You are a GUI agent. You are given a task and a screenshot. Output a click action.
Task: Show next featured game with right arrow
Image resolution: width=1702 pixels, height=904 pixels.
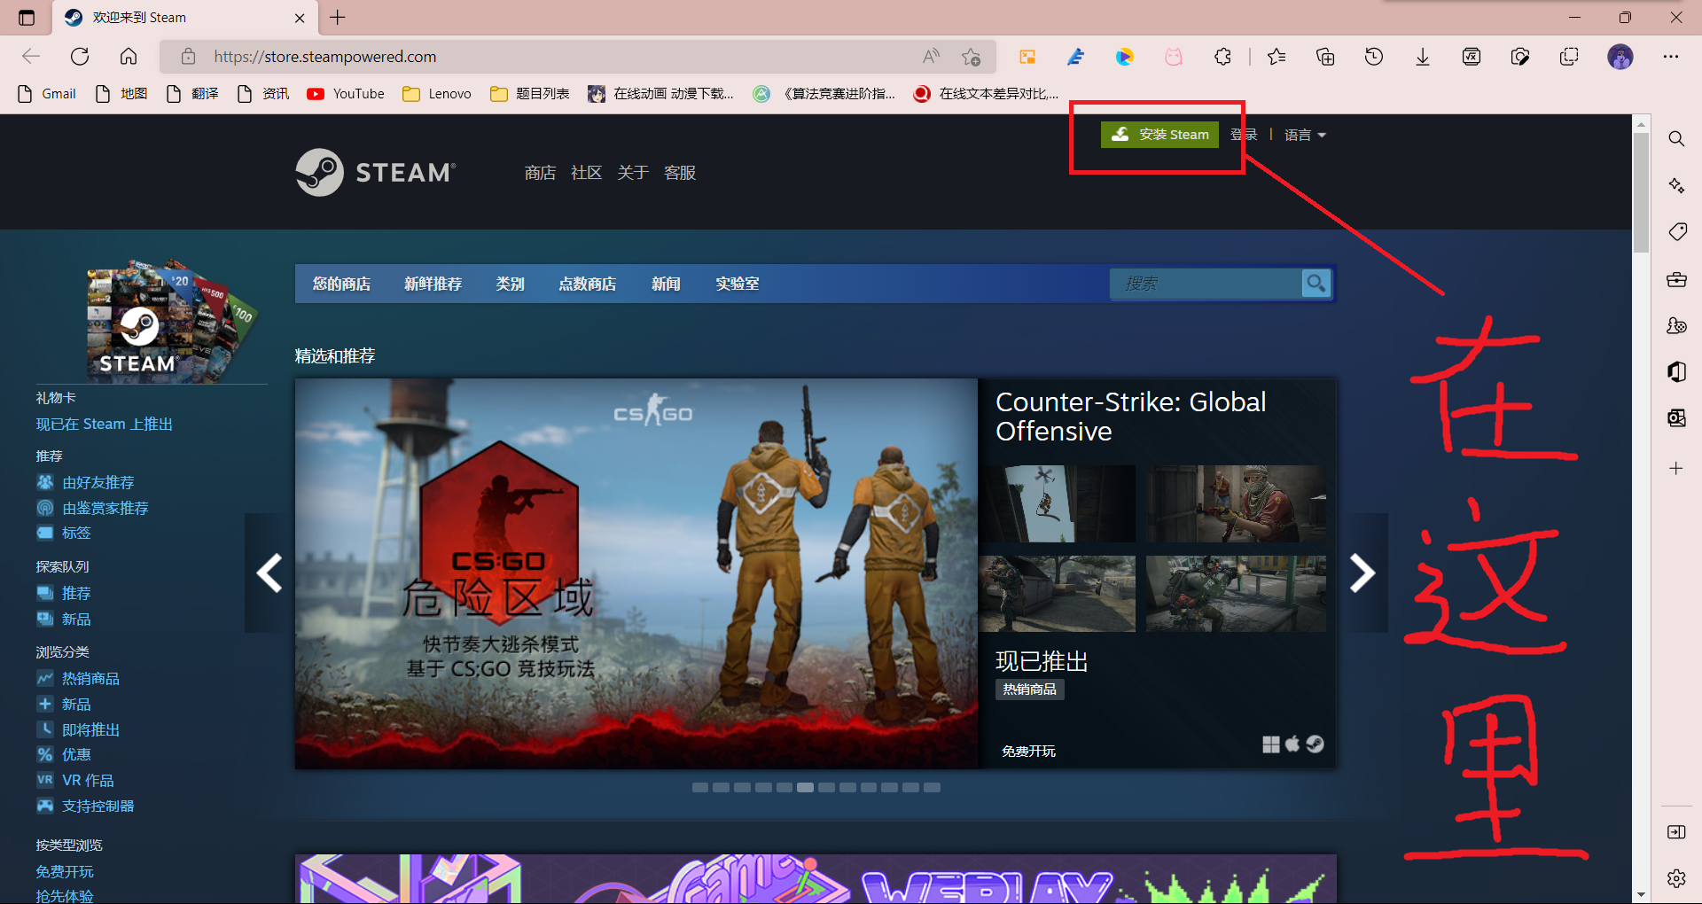1362,573
